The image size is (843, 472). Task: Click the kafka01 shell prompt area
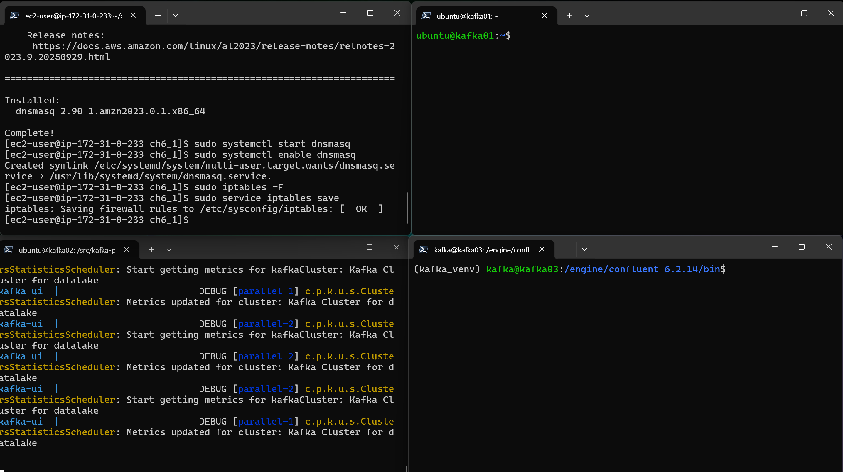(x=463, y=36)
